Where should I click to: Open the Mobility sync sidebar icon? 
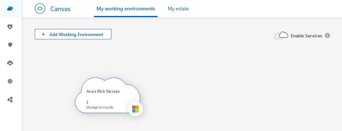[x=10, y=81]
